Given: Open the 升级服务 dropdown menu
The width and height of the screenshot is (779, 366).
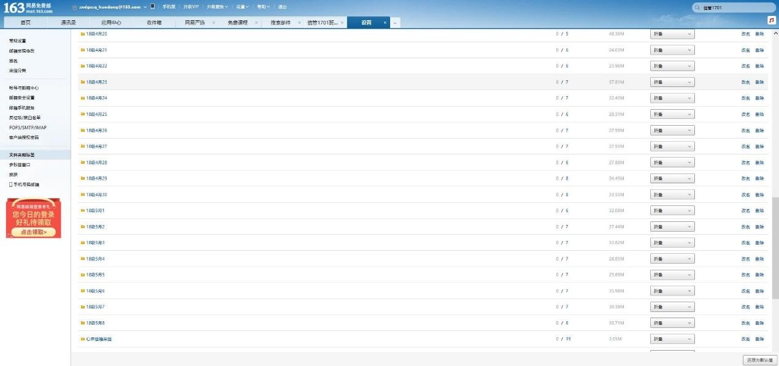Looking at the screenshot, I should coord(217,7).
